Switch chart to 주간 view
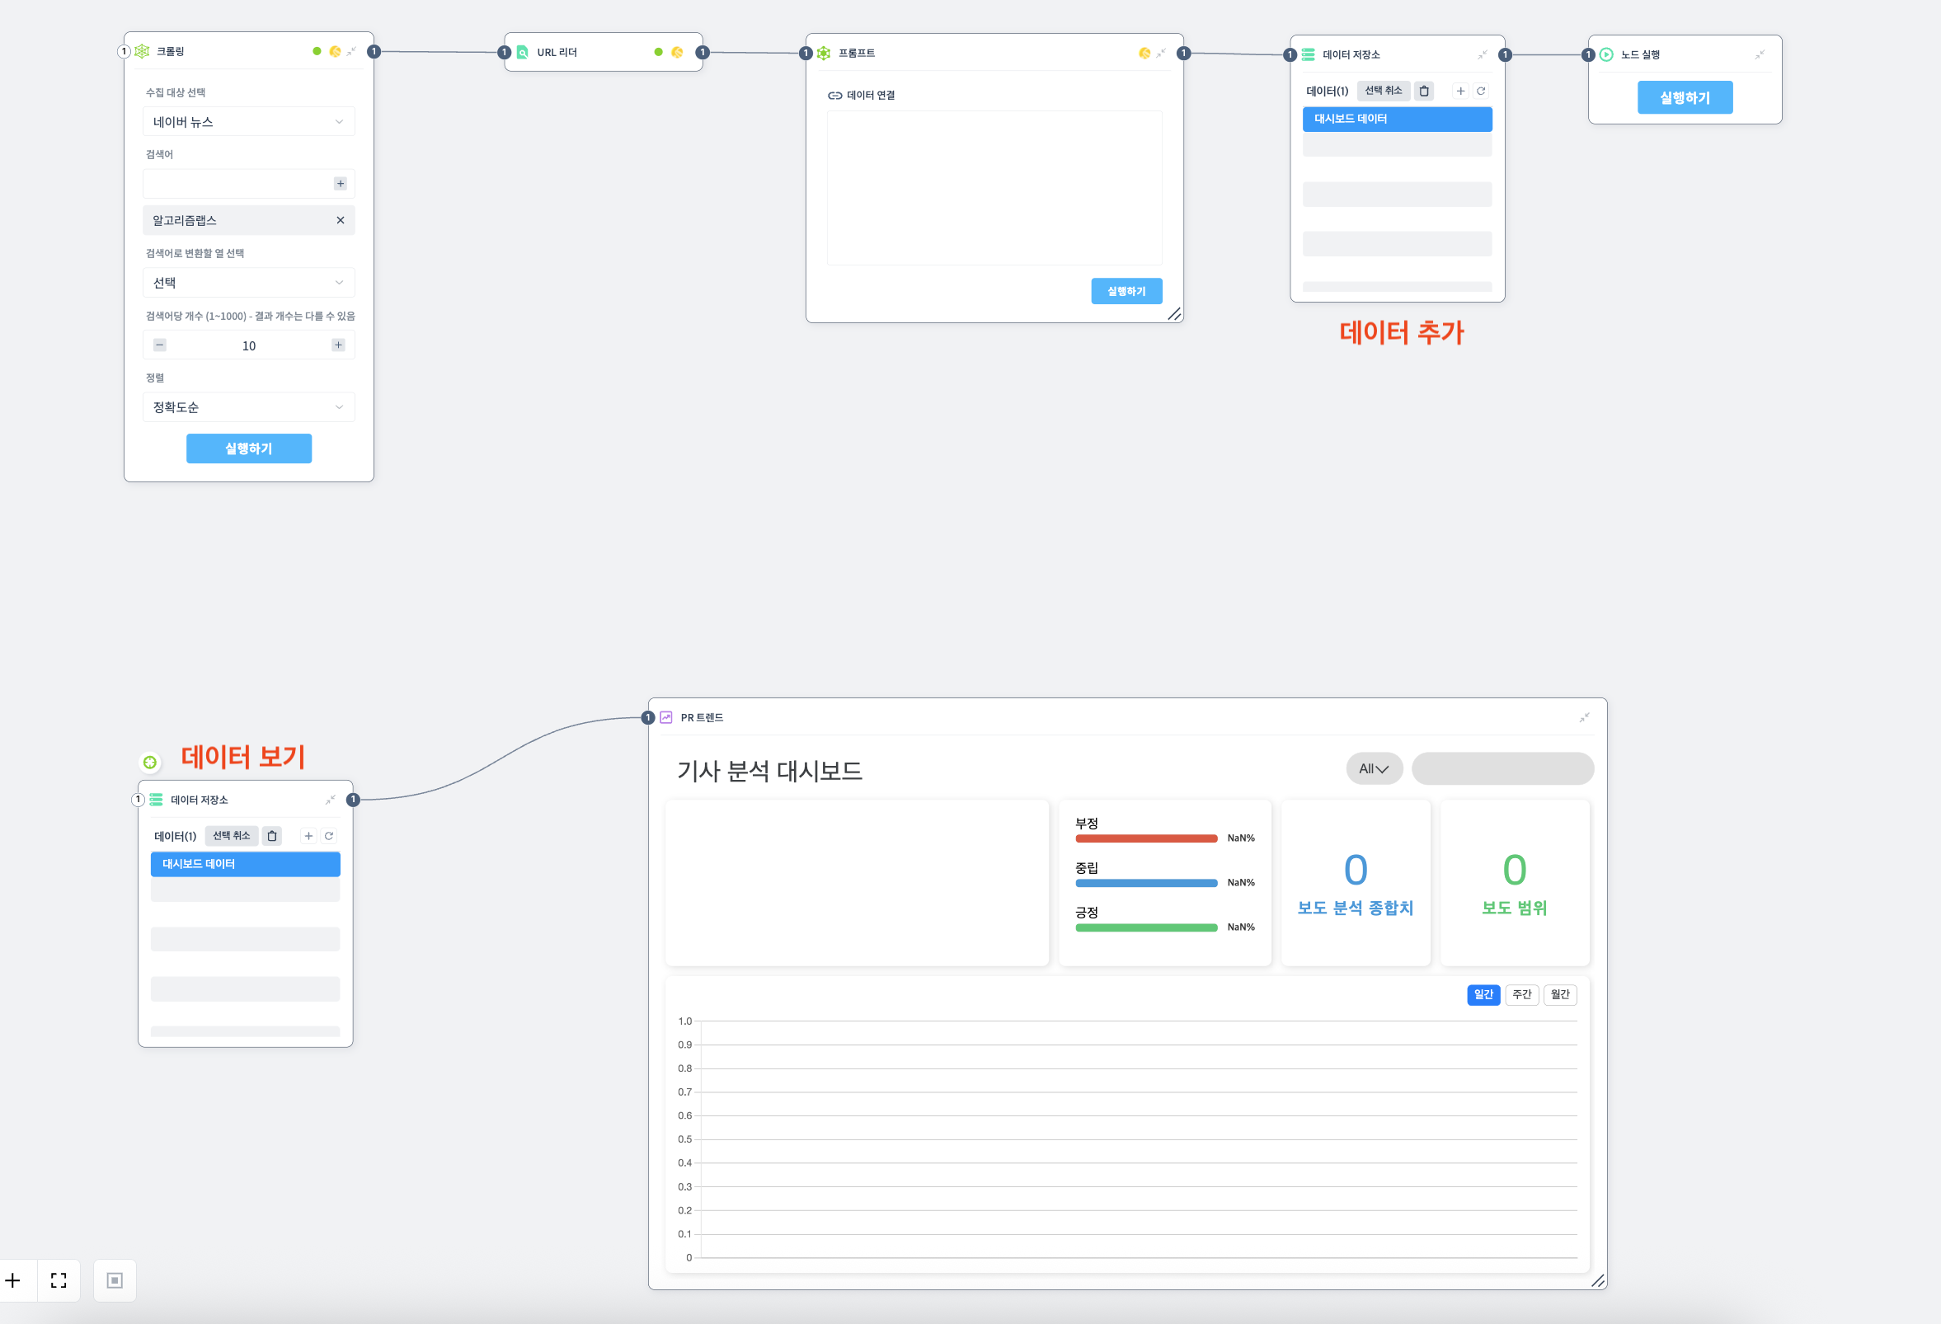The image size is (1941, 1324). (1521, 994)
